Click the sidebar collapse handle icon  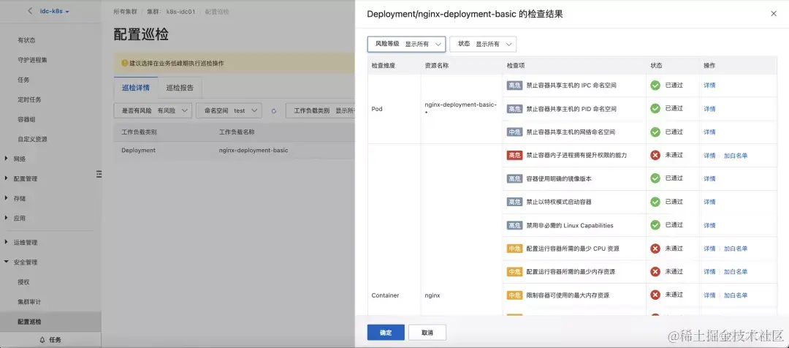click(x=99, y=174)
